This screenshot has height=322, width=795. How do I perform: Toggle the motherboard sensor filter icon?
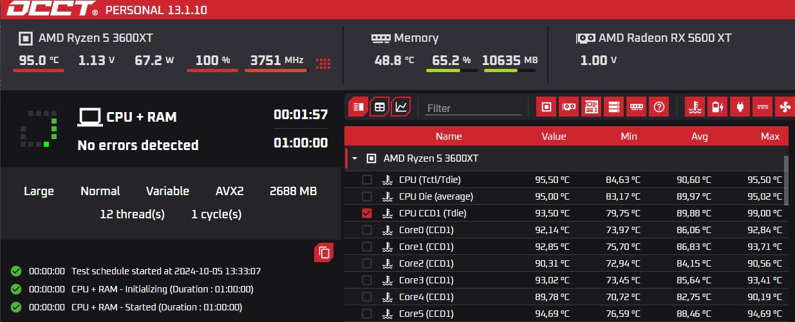[x=591, y=107]
